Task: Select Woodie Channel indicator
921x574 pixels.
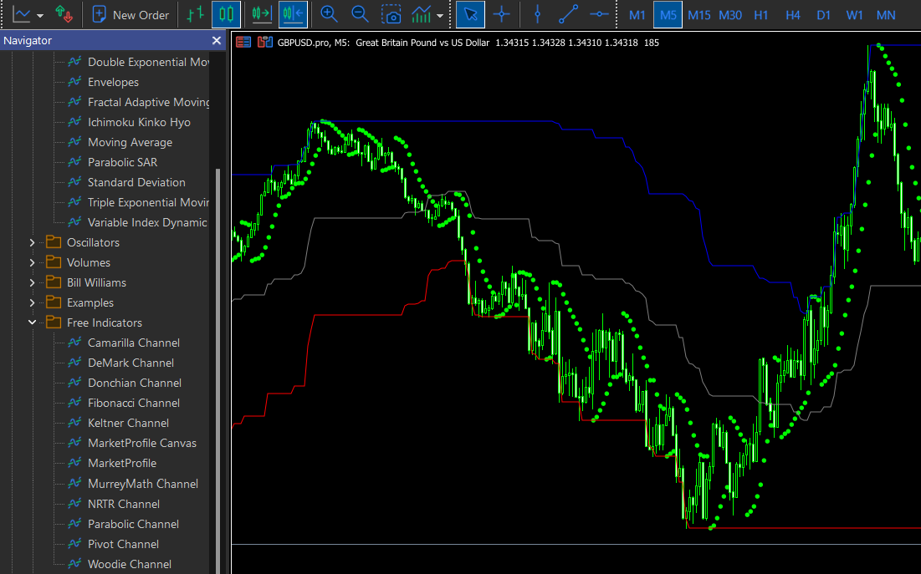Action: point(129,564)
